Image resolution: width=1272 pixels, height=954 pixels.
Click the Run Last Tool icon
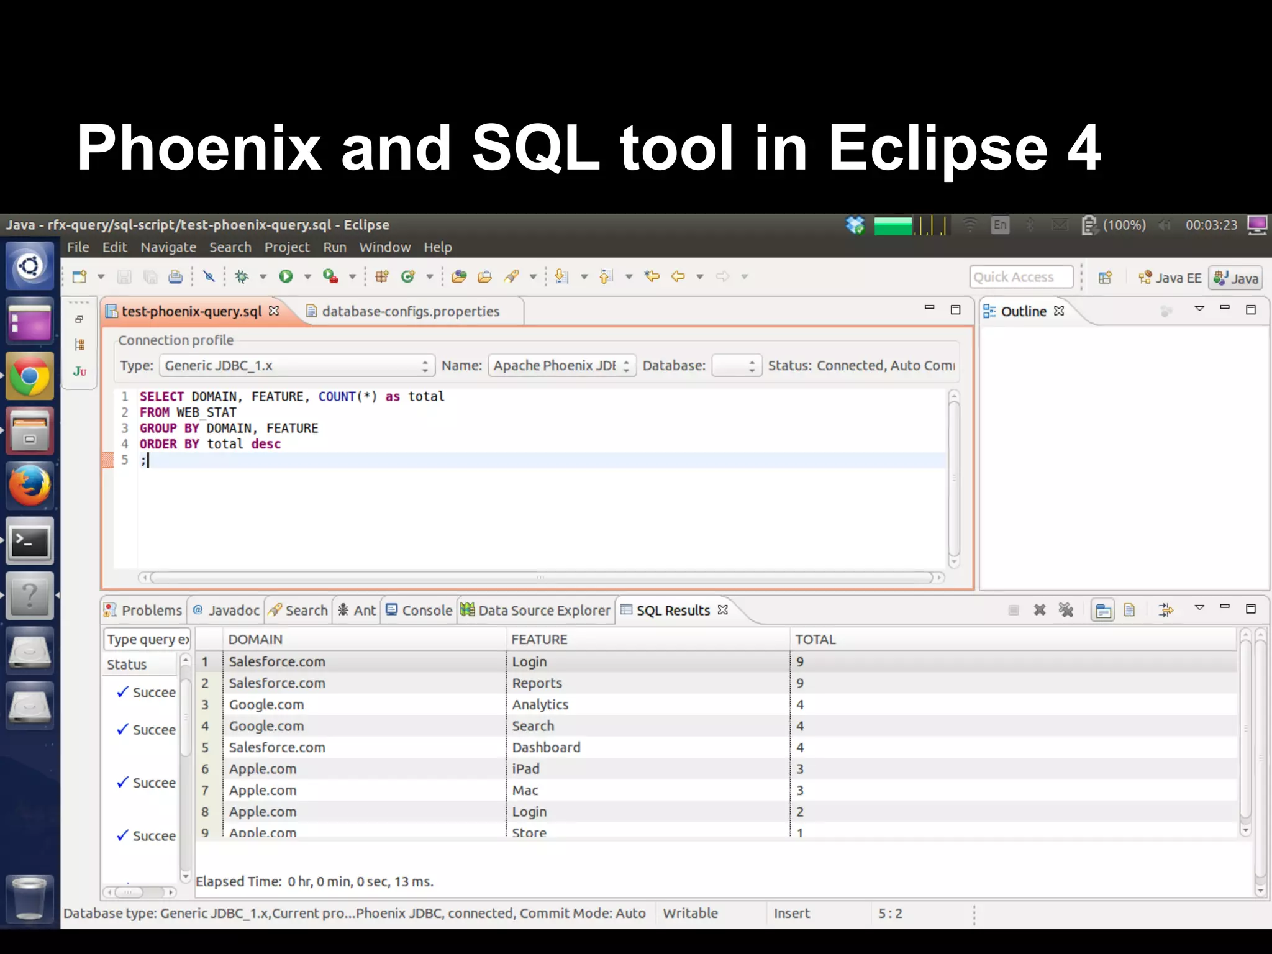click(x=330, y=276)
